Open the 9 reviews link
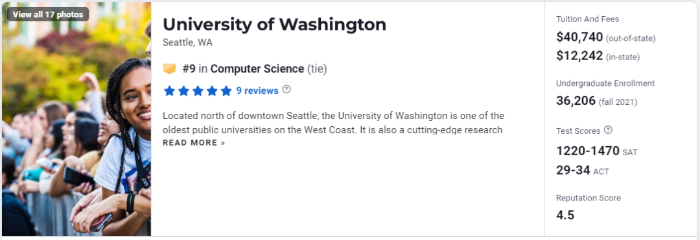 pyautogui.click(x=257, y=91)
